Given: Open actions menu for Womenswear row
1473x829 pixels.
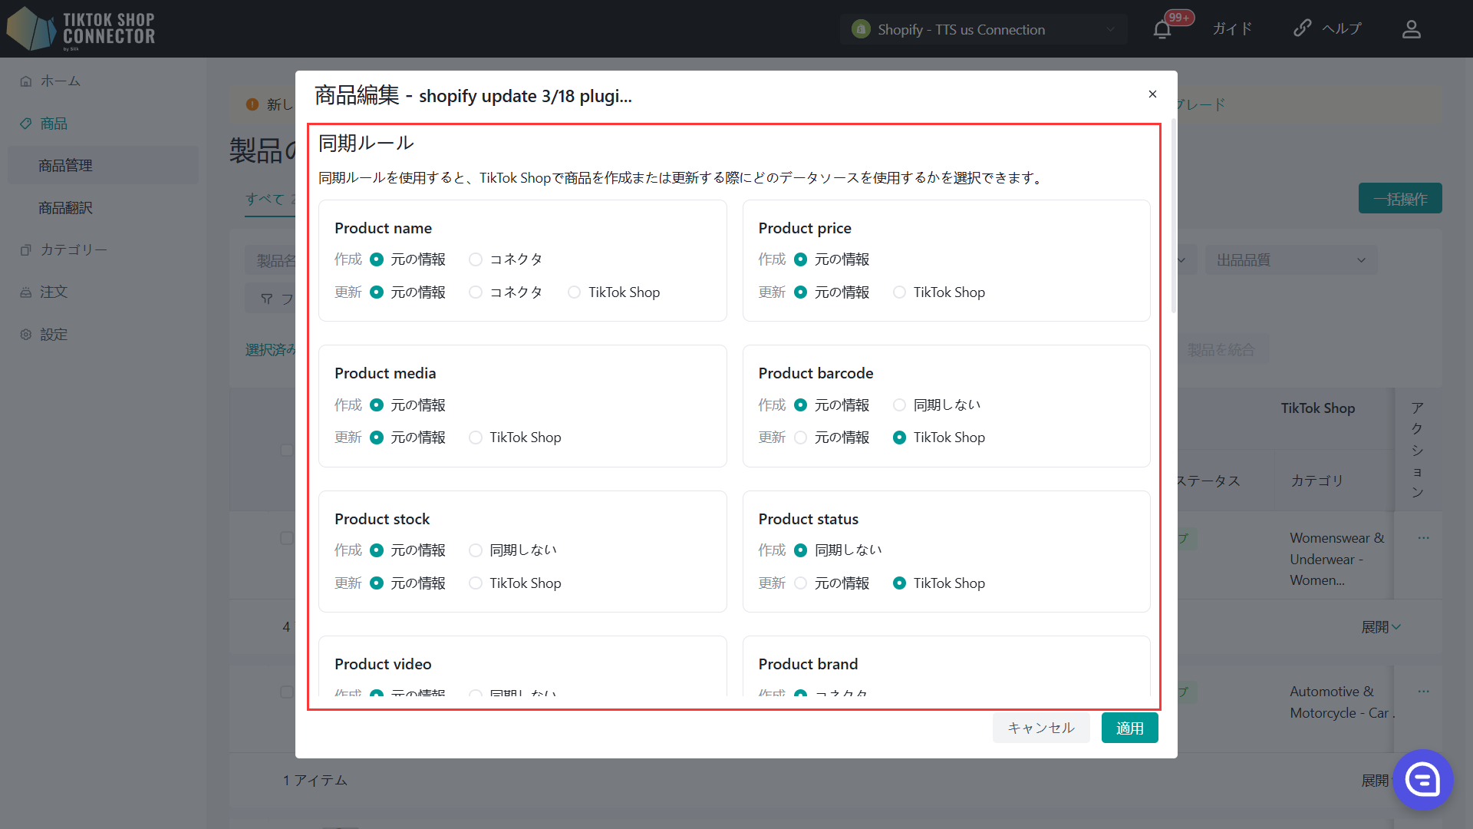Looking at the screenshot, I should [1424, 538].
